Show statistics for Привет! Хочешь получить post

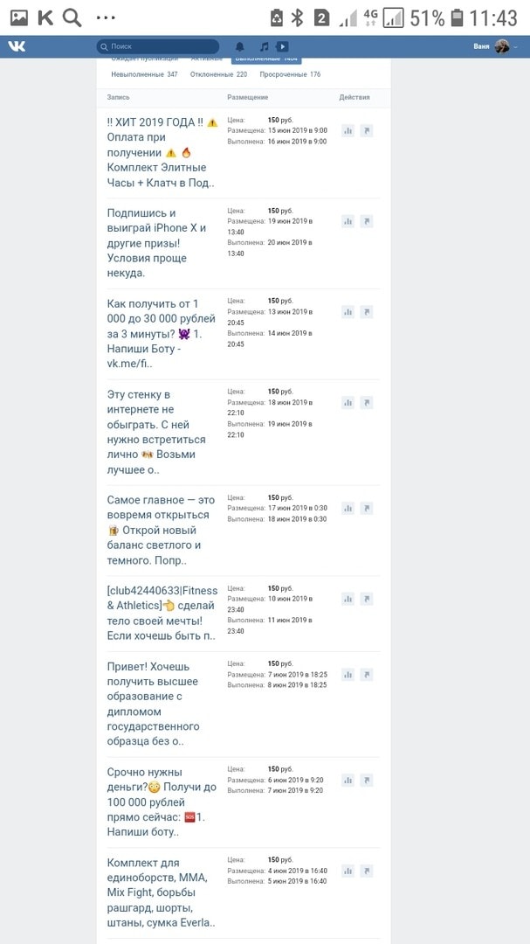[x=348, y=674]
